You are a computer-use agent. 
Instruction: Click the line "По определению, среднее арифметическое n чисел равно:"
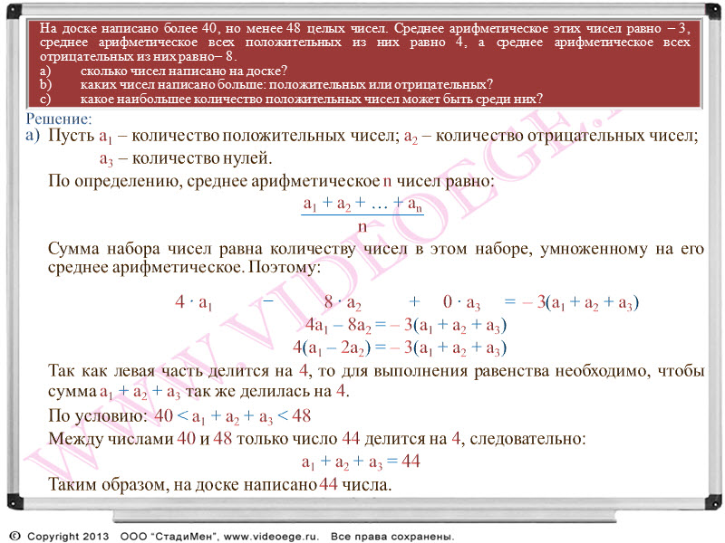click(271, 181)
